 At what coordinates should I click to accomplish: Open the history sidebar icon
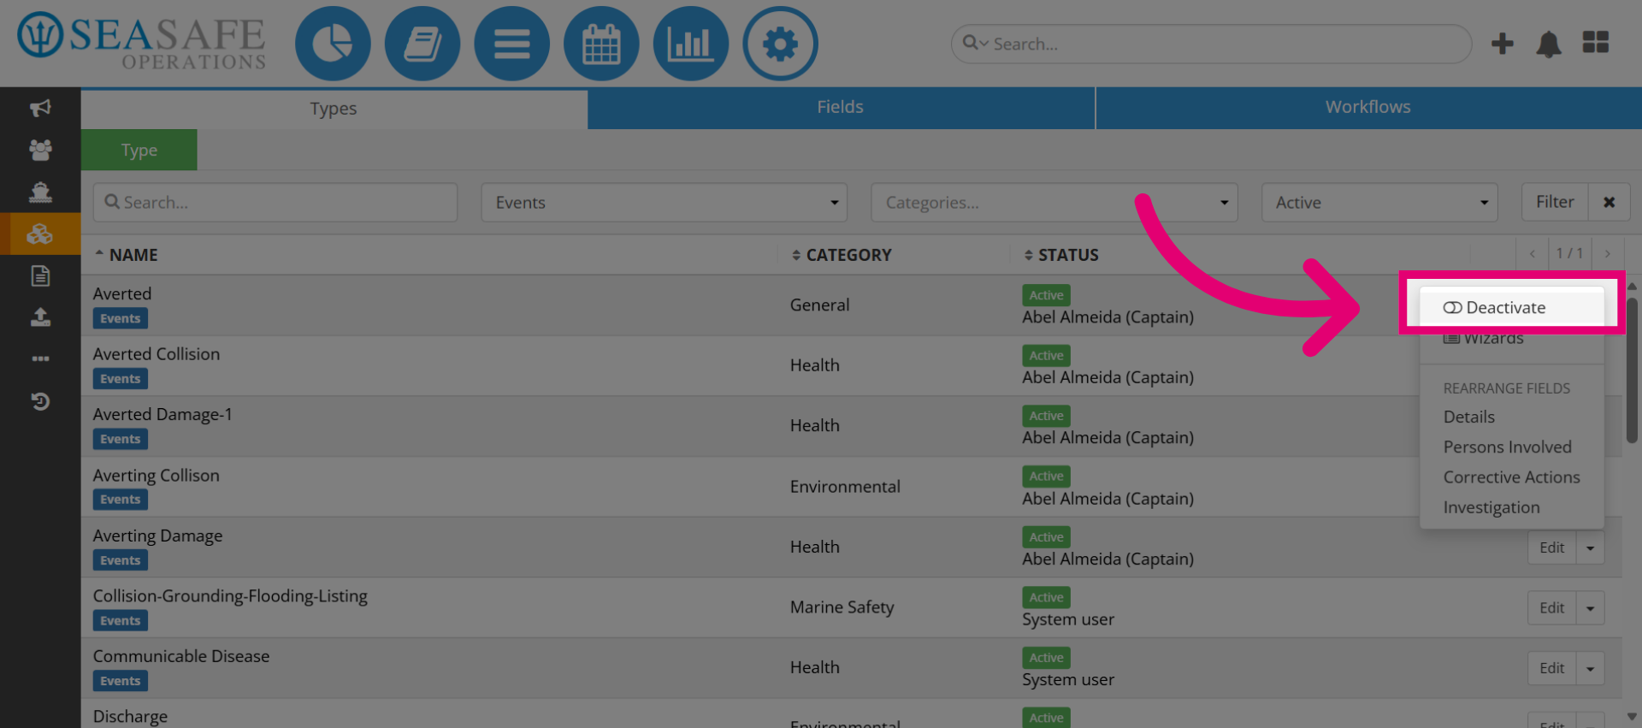tap(40, 400)
